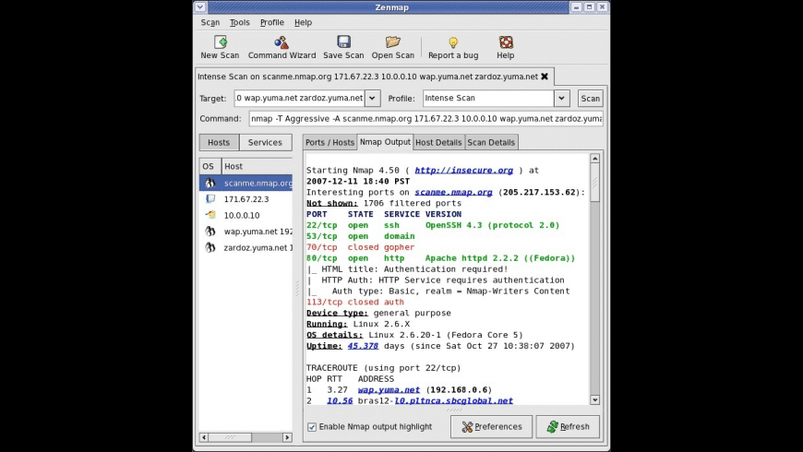Open Help lifebuoy icon
The width and height of the screenshot is (803, 452).
point(506,42)
